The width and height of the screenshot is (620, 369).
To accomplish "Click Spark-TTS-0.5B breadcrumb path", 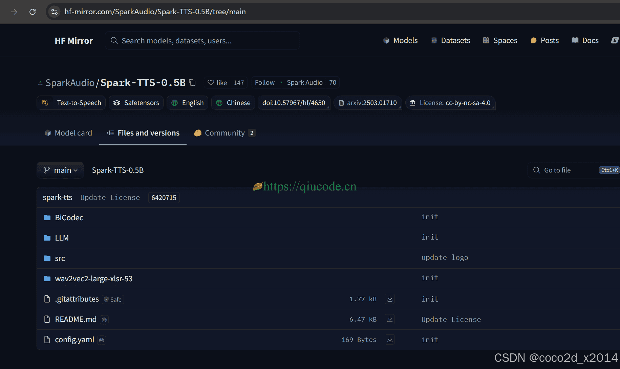I will point(118,170).
